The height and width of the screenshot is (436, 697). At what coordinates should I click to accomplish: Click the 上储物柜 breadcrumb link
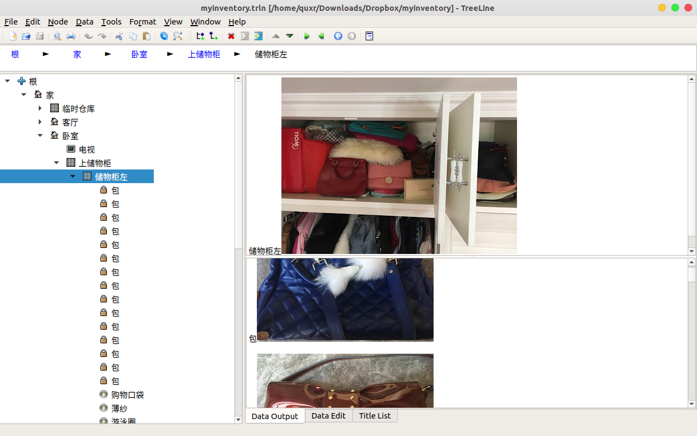point(204,55)
